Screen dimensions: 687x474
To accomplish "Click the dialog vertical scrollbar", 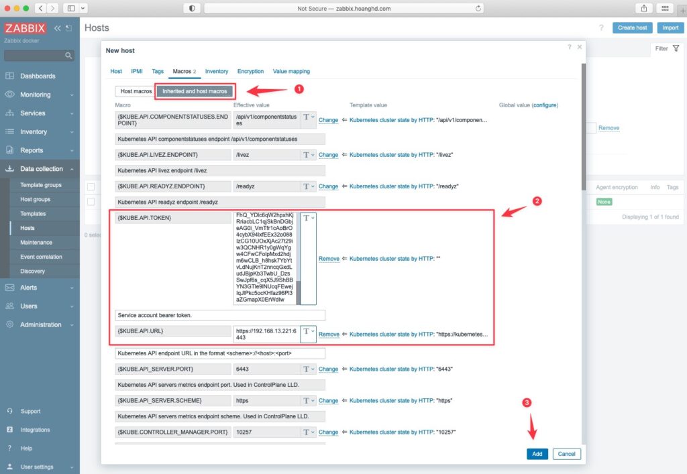I will tap(583, 127).
